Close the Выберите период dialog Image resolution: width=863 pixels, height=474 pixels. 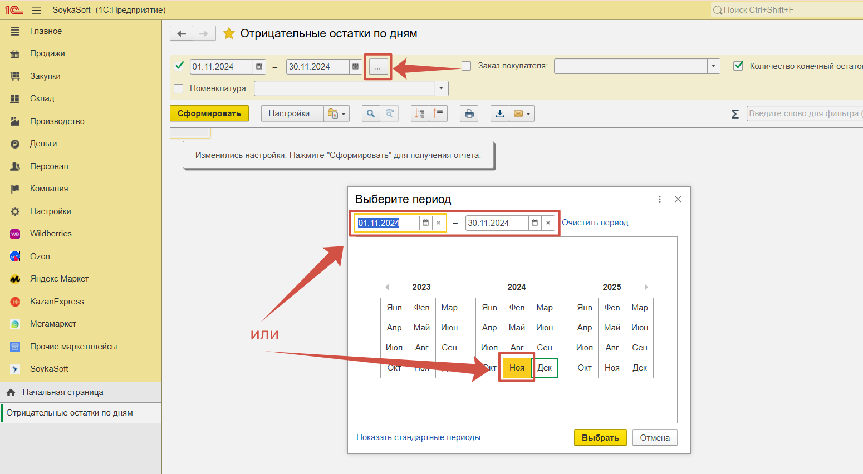678,199
